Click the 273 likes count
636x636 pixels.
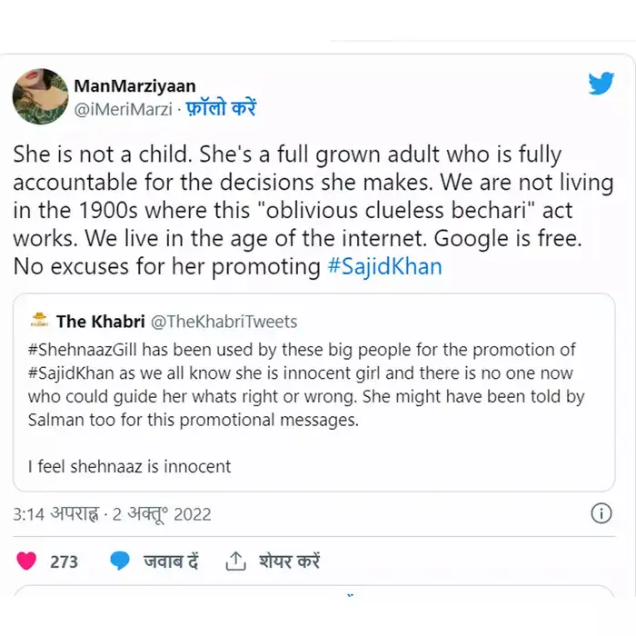[x=64, y=562]
